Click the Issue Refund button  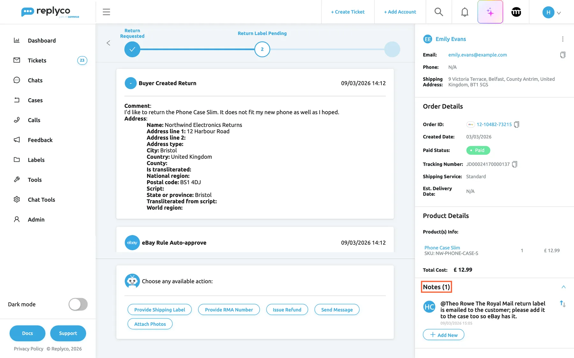(x=287, y=310)
